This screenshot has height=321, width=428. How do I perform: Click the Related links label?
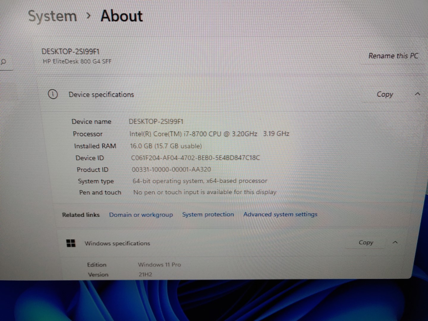[x=81, y=215]
